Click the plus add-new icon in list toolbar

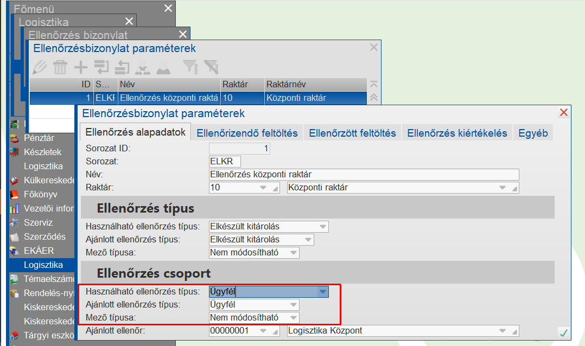[80, 67]
